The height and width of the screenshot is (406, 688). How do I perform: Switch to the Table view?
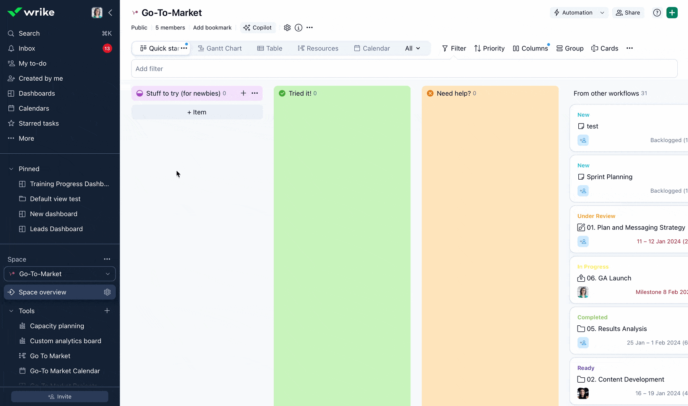270,48
